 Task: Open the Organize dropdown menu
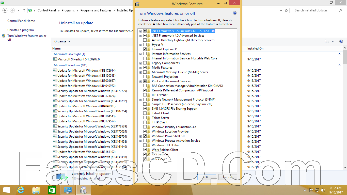[62, 41]
